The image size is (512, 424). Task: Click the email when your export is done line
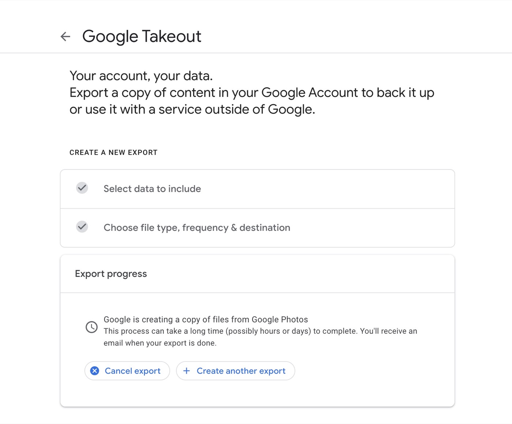[x=160, y=343]
